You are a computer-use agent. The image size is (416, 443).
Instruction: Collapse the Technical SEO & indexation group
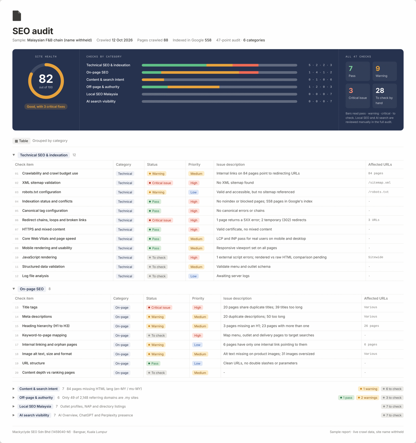pyautogui.click(x=14, y=155)
